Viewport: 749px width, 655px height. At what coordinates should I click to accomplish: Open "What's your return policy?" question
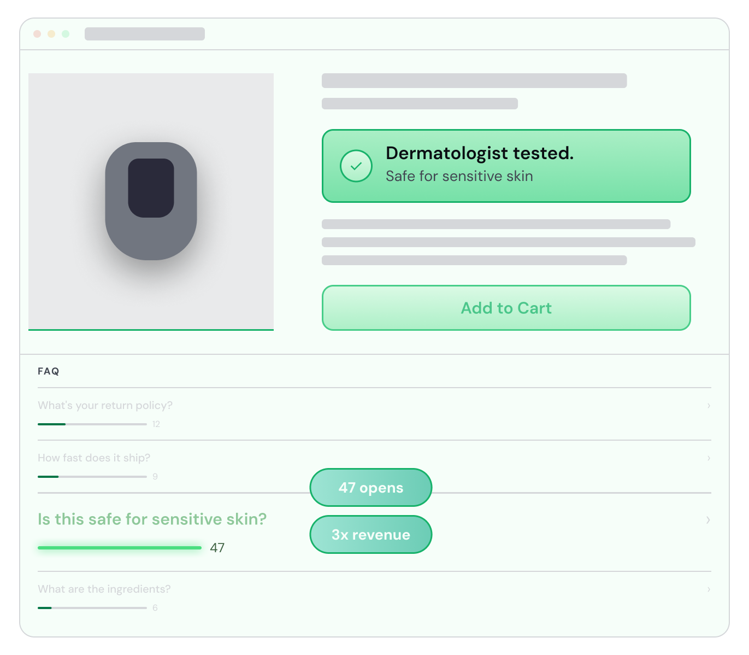(x=105, y=405)
